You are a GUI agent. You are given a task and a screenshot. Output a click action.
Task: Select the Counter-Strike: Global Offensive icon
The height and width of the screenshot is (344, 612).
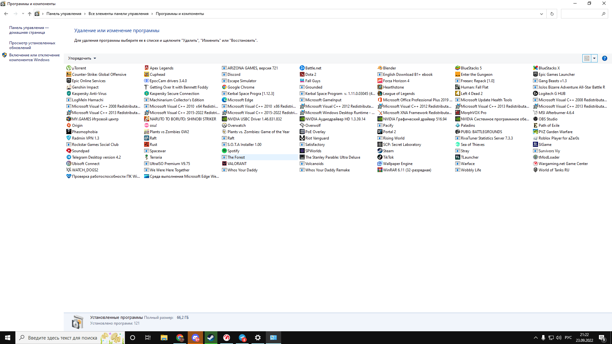(x=69, y=74)
